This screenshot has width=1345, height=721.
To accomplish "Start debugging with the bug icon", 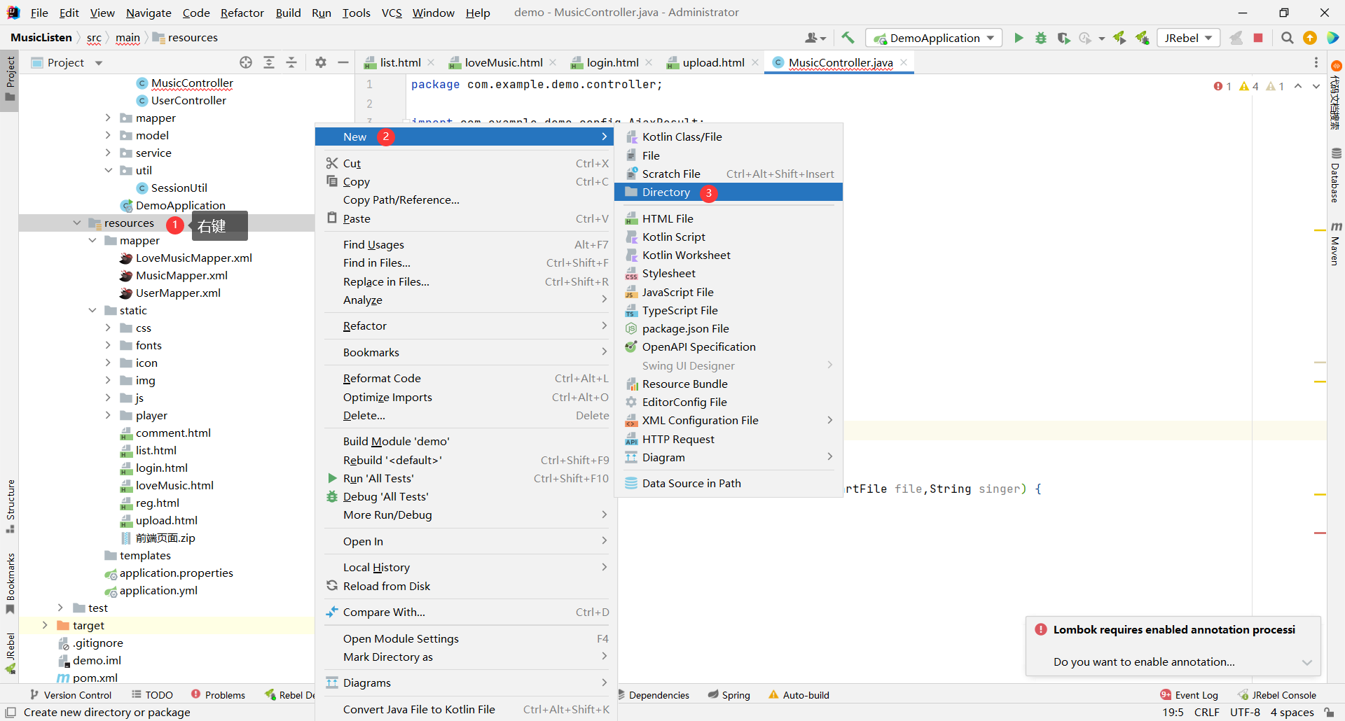I will pos(1041,38).
